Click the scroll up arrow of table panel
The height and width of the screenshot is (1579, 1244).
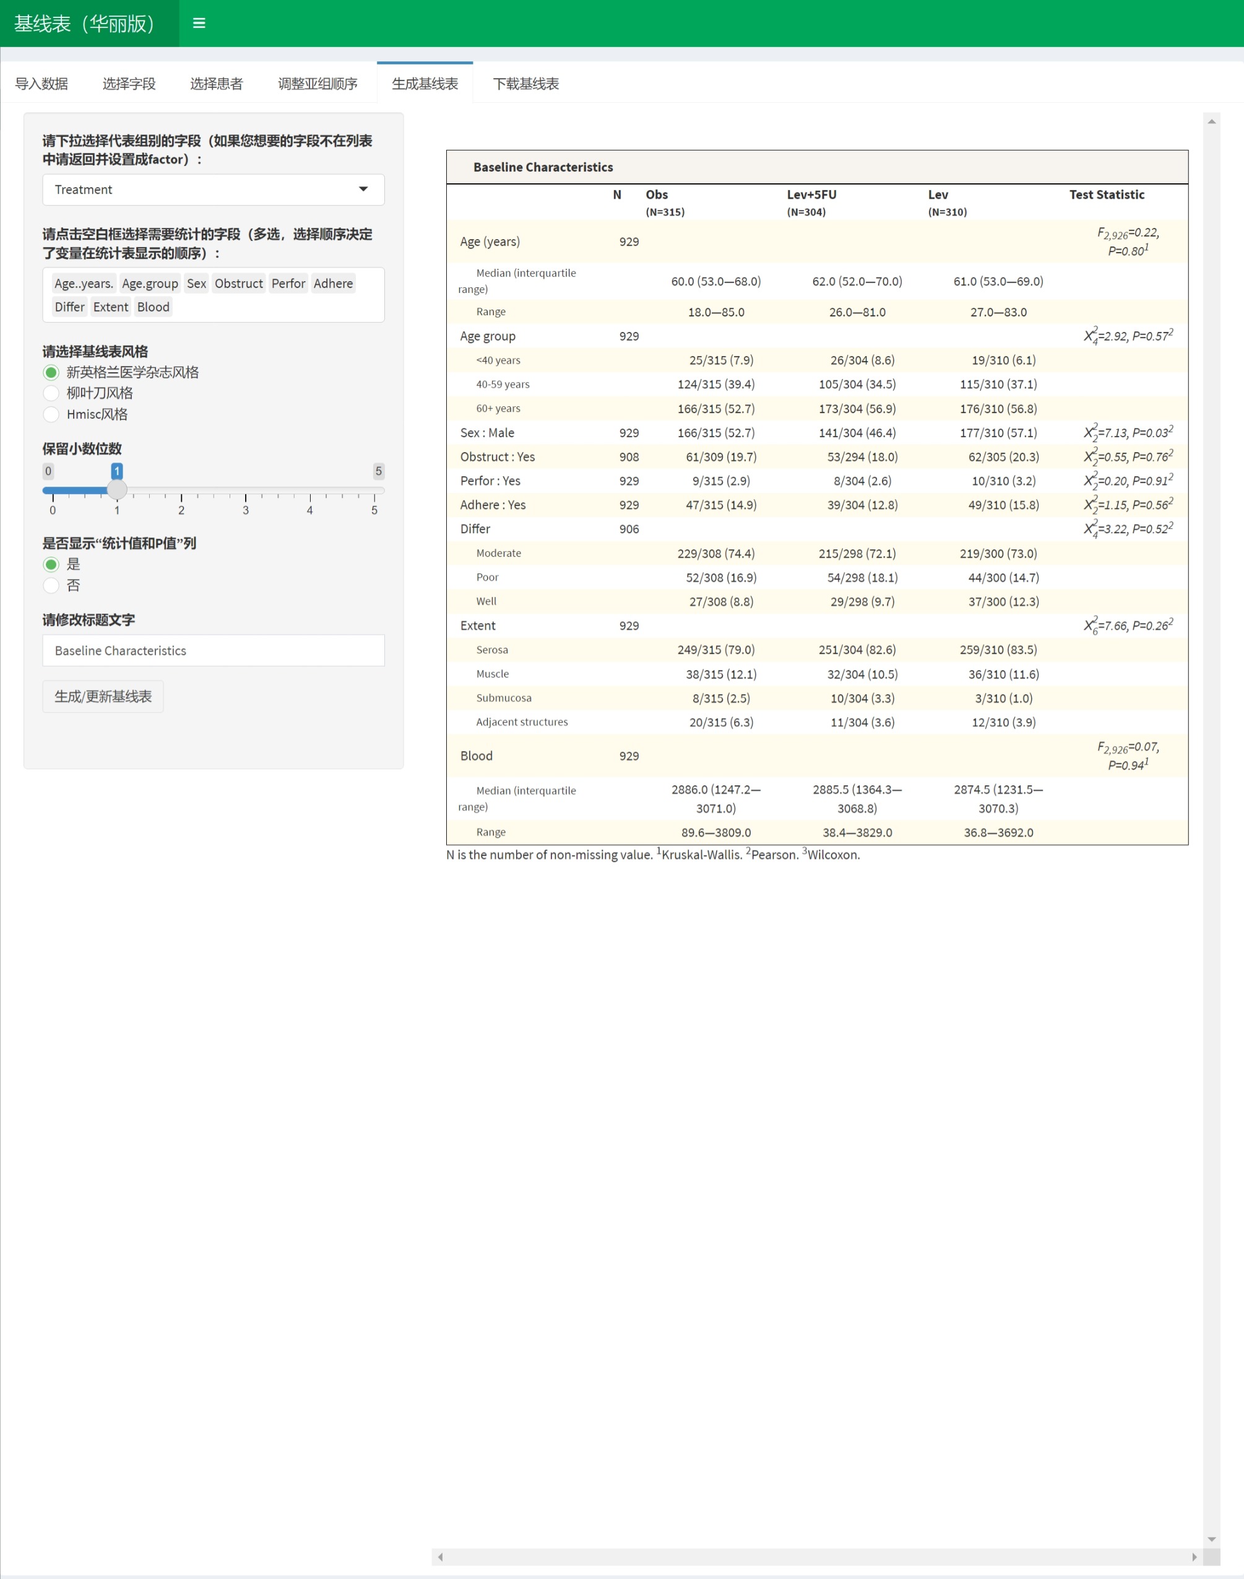[1211, 122]
